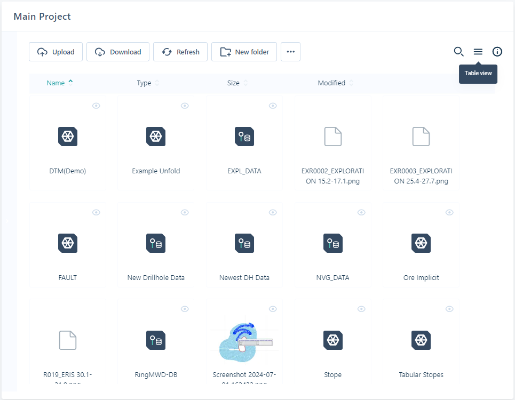Viewport: 515px width, 400px height.
Task: Click the search magnifier icon
Action: click(x=458, y=52)
